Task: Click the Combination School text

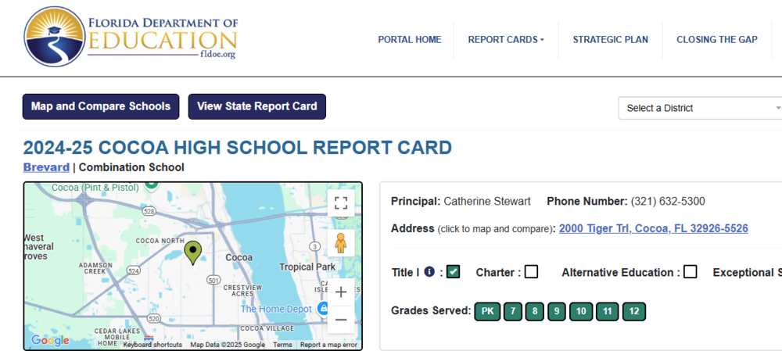Action: (x=131, y=167)
